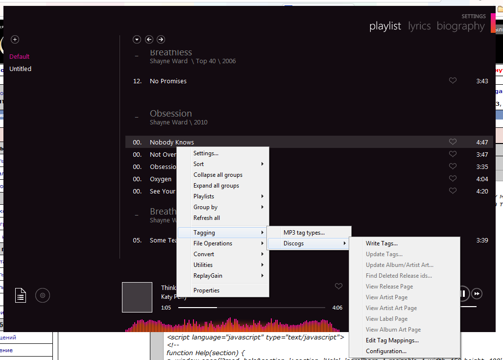Click the seek bar to change position

[251, 308]
